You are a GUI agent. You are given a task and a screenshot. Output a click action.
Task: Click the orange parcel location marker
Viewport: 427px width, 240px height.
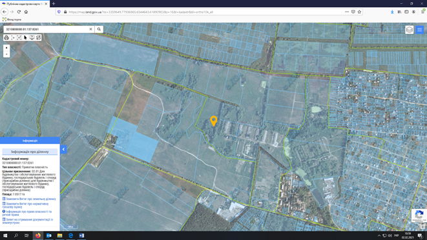tap(213, 121)
